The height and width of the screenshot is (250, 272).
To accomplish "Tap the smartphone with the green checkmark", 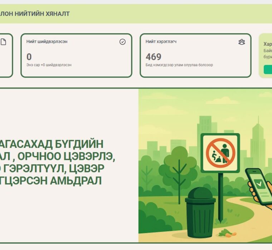I will pyautogui.click(x=259, y=186).
